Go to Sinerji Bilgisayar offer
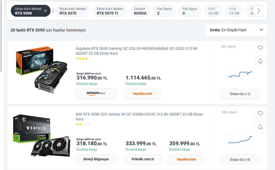 [96, 159]
